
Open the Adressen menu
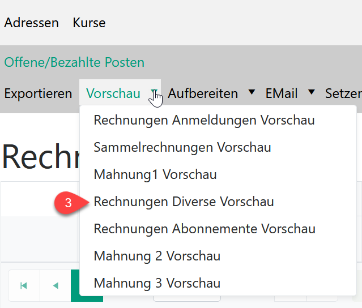click(x=31, y=23)
